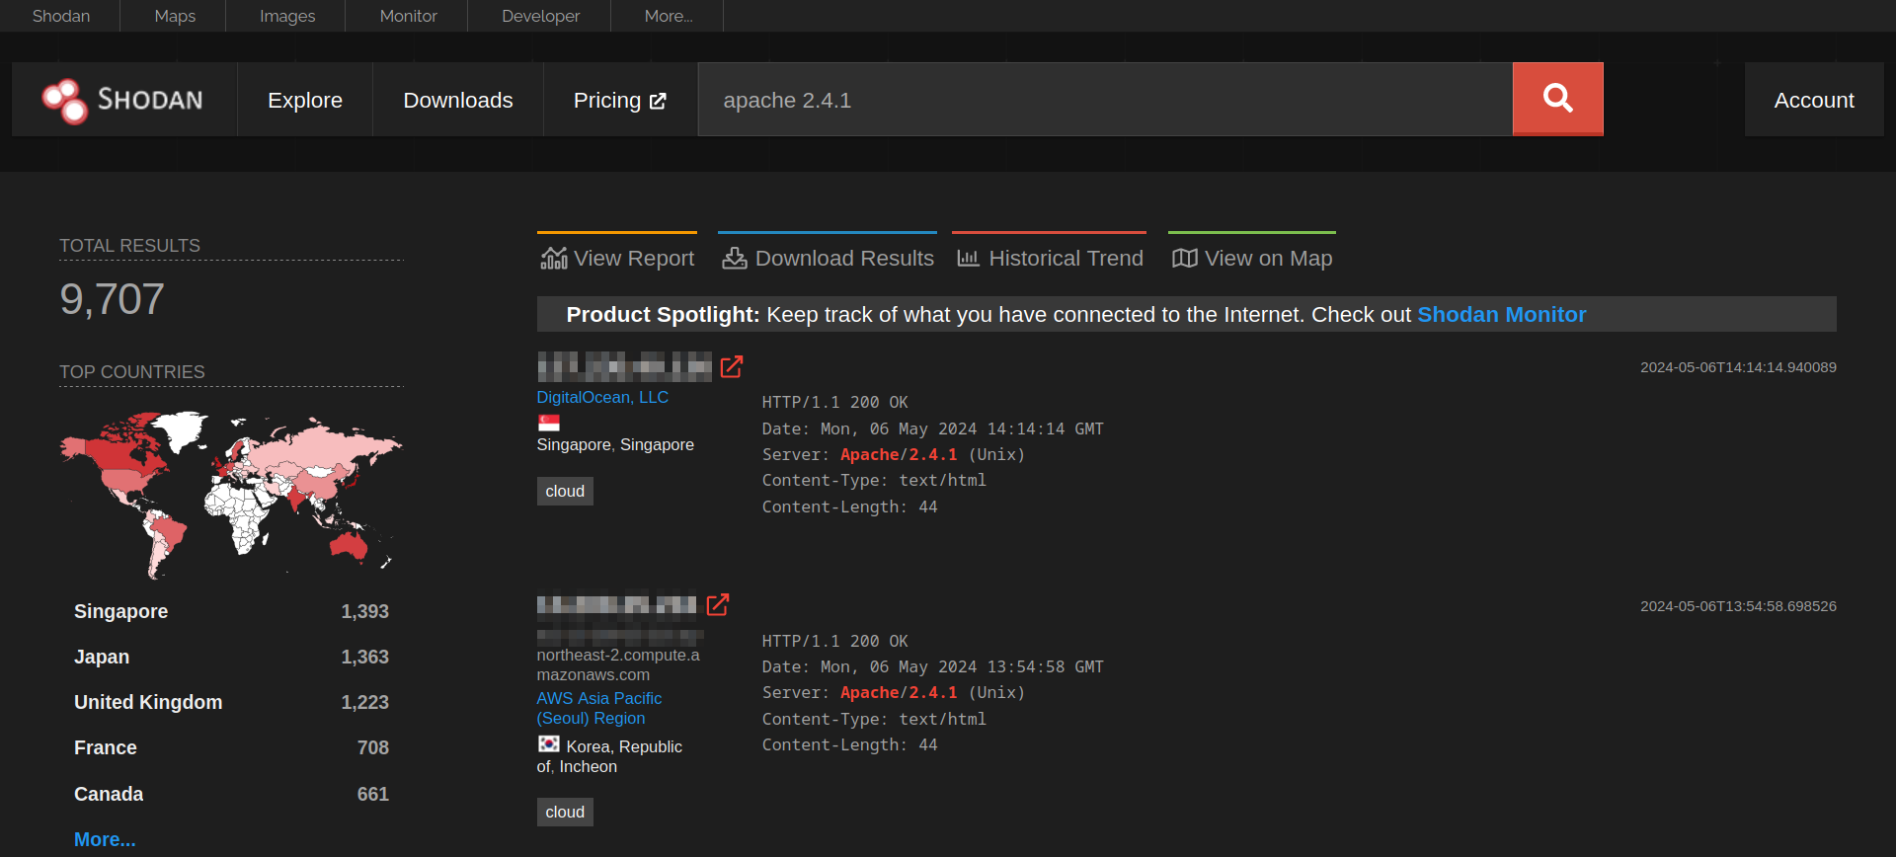Open the Account menu
The width and height of the screenshot is (1896, 857).
click(1813, 100)
